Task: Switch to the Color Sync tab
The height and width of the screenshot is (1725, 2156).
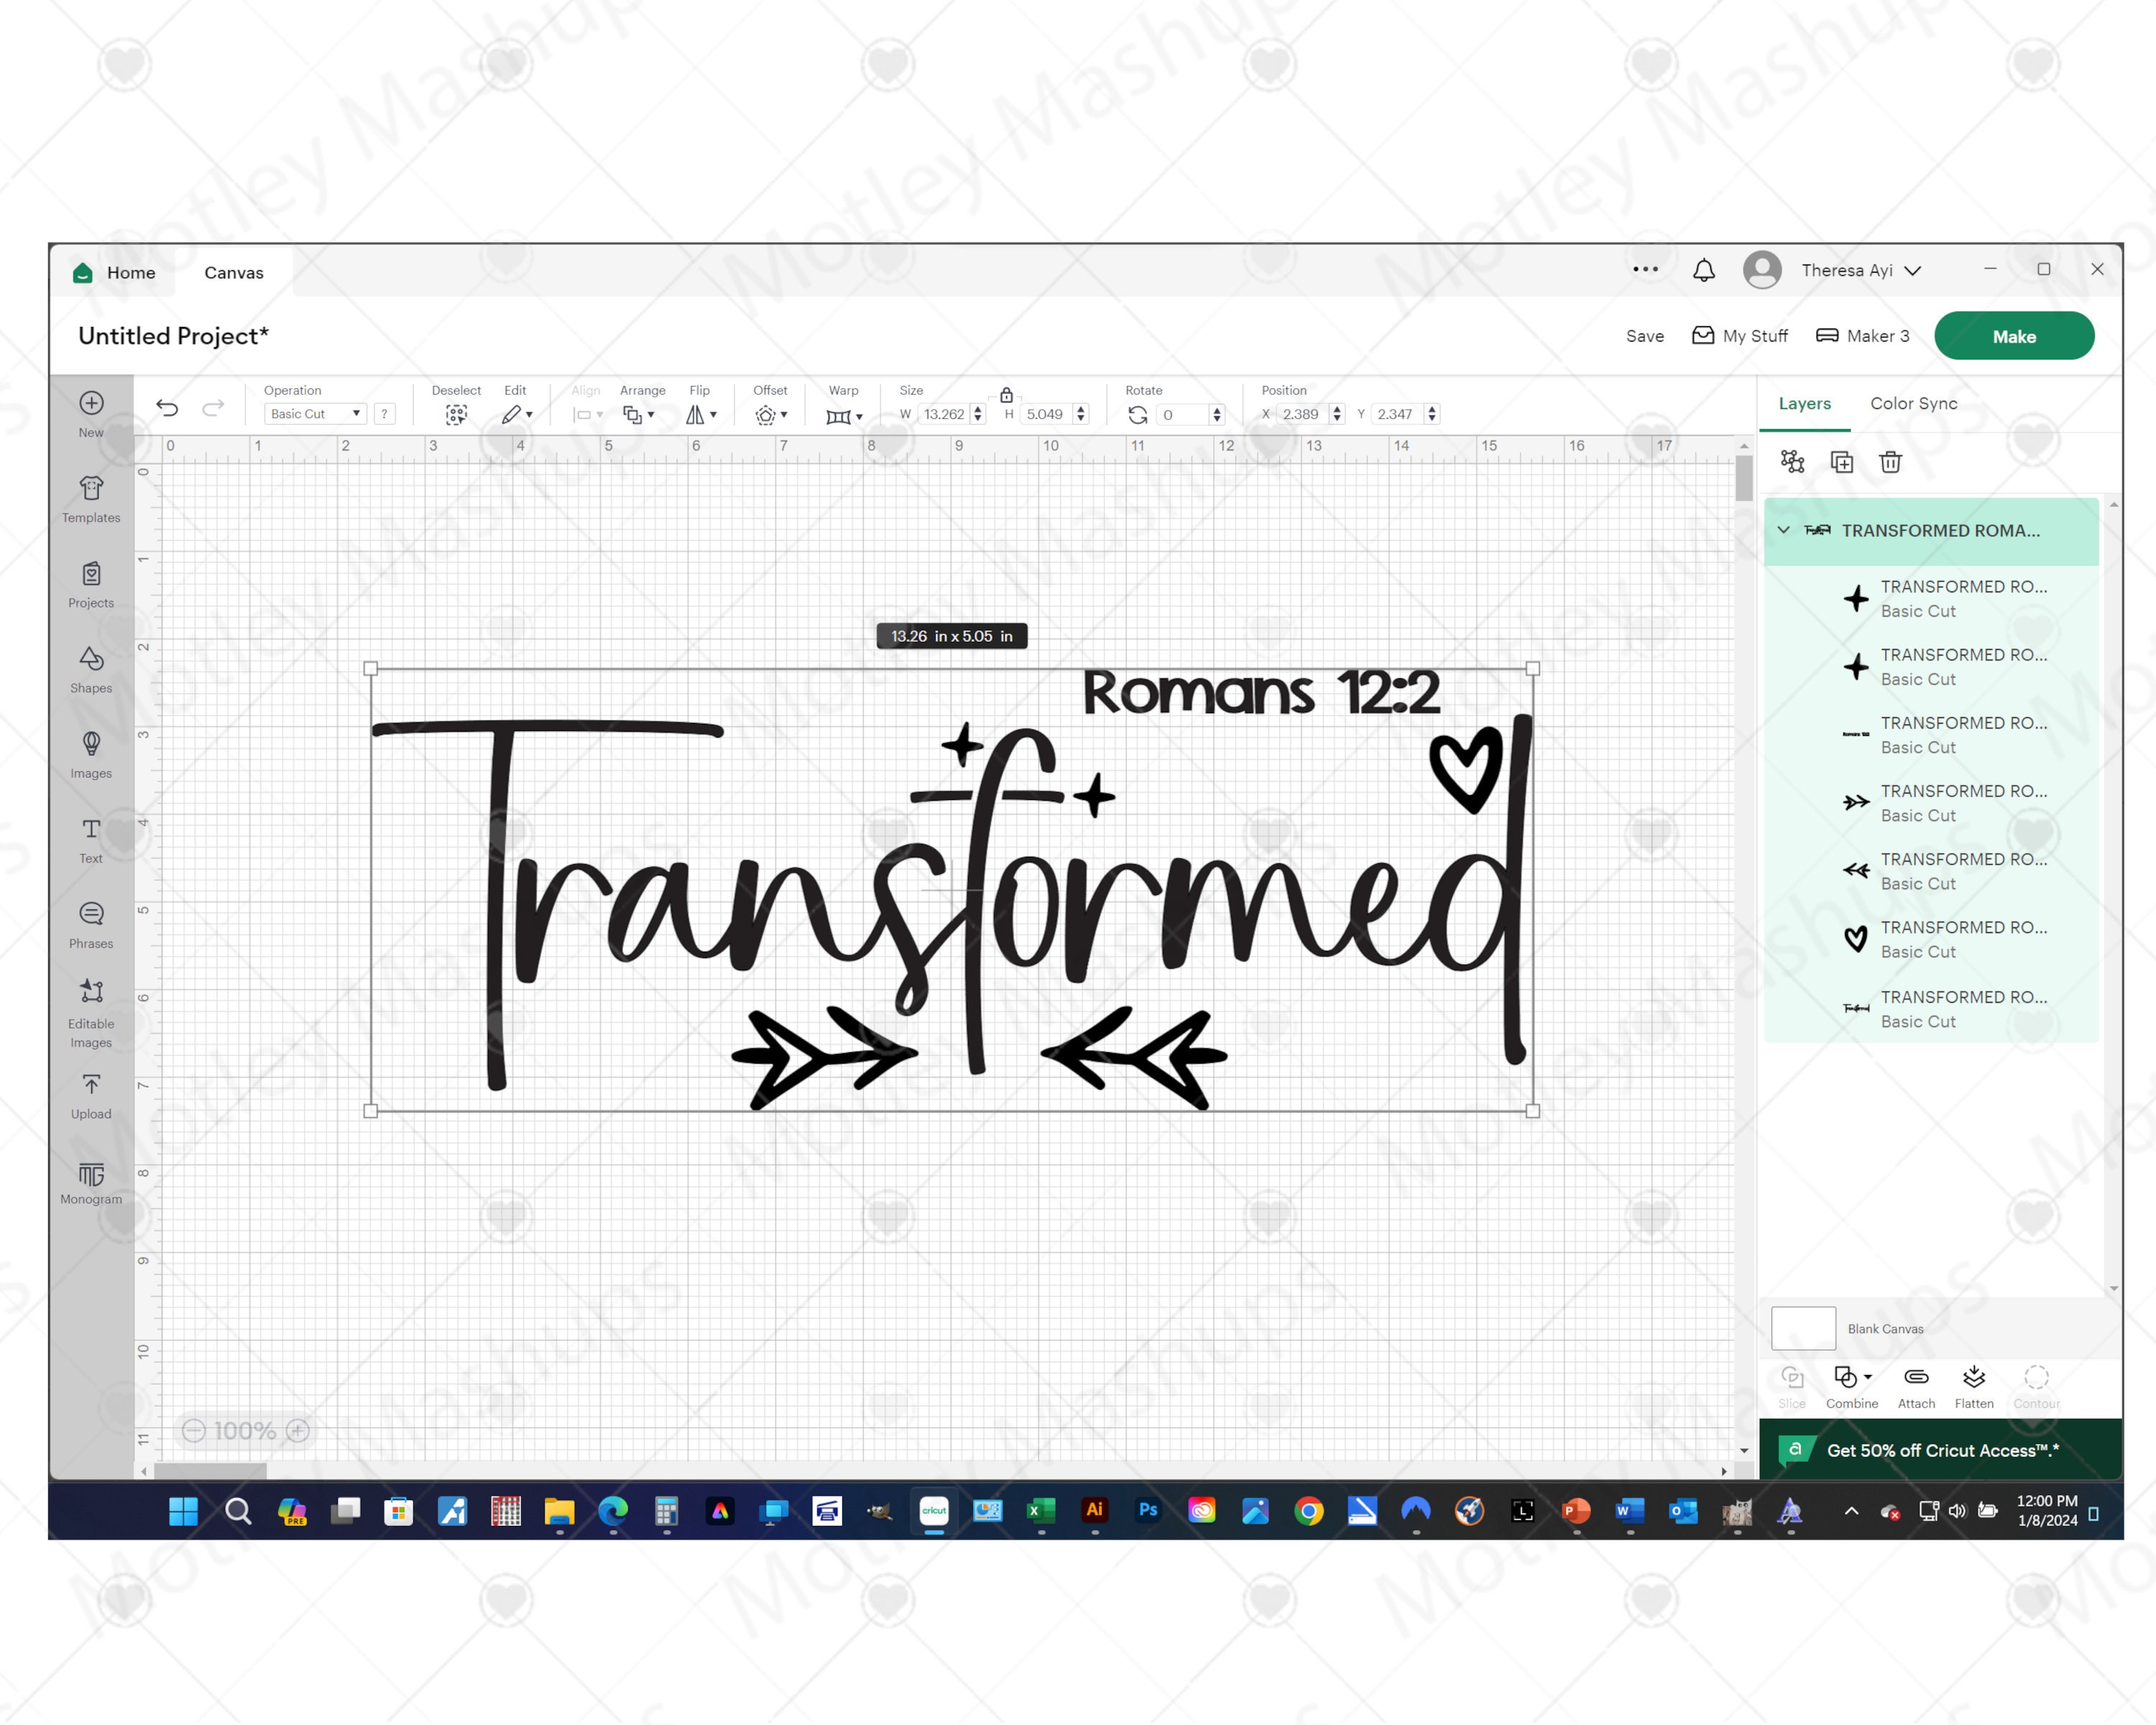Action: [1913, 403]
